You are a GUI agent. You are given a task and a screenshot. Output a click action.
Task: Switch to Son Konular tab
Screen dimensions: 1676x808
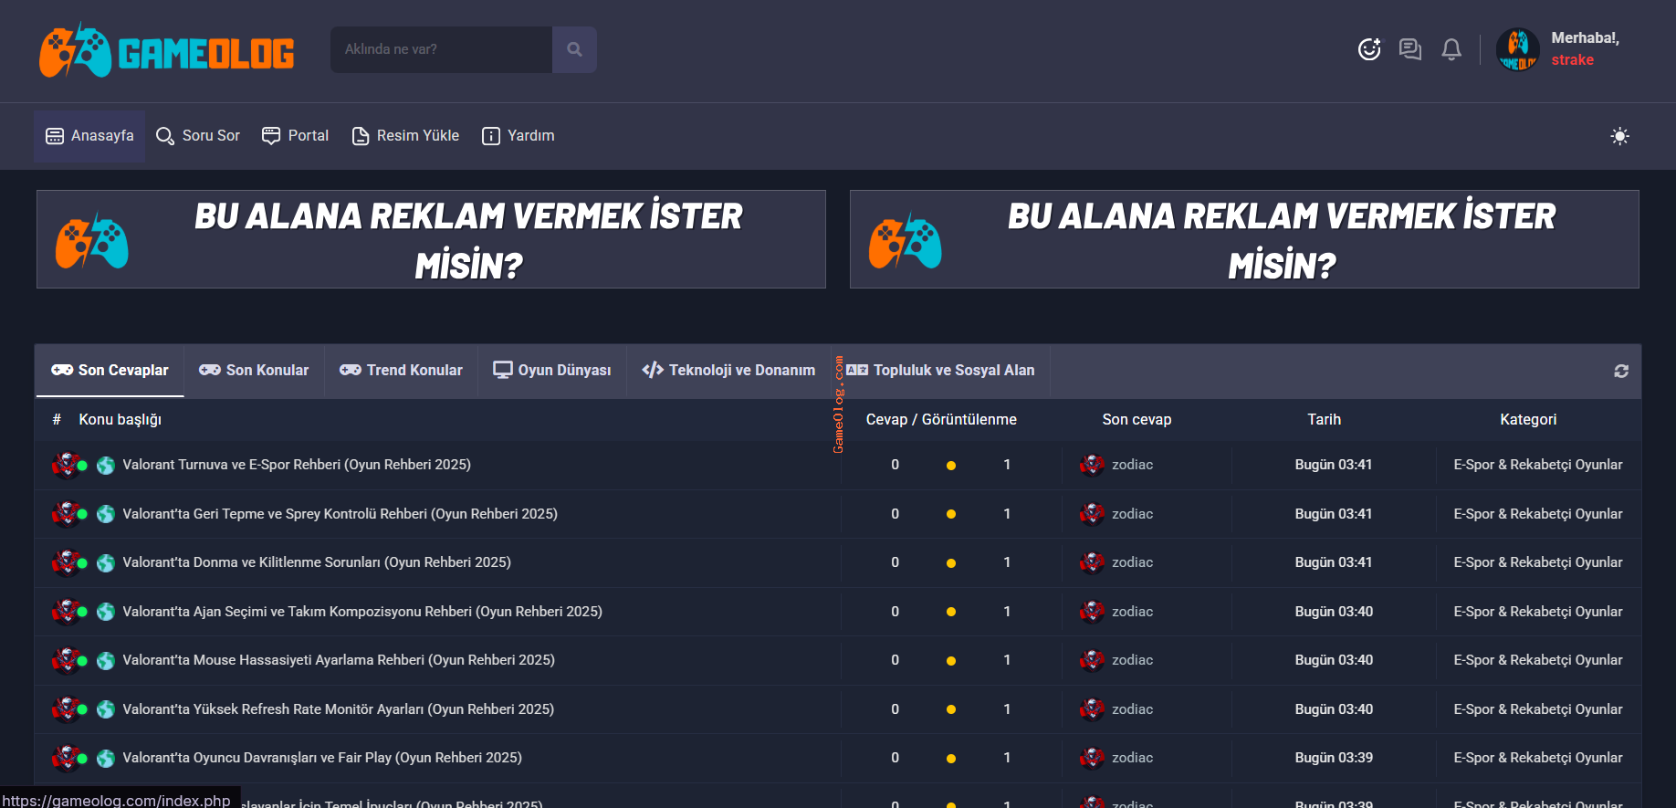(x=255, y=371)
